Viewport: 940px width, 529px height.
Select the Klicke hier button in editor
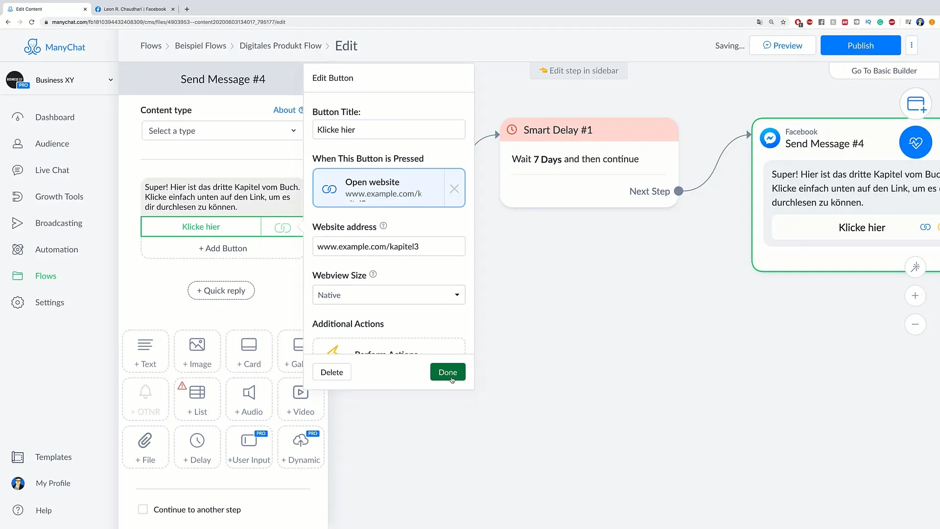(x=201, y=227)
